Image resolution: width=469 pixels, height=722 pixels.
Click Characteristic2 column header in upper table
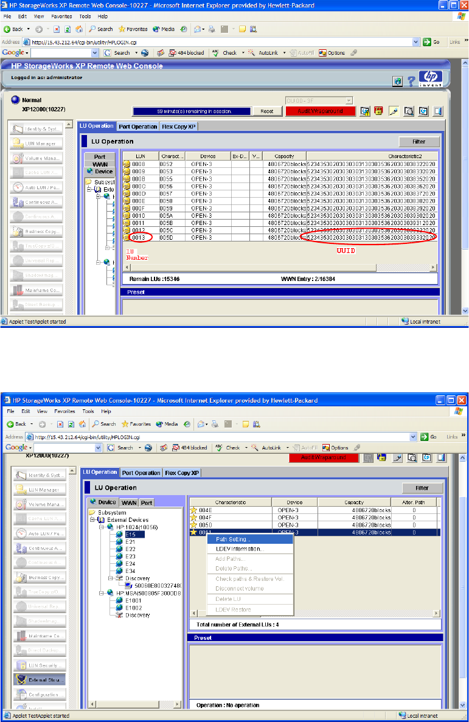pyautogui.click(x=372, y=156)
